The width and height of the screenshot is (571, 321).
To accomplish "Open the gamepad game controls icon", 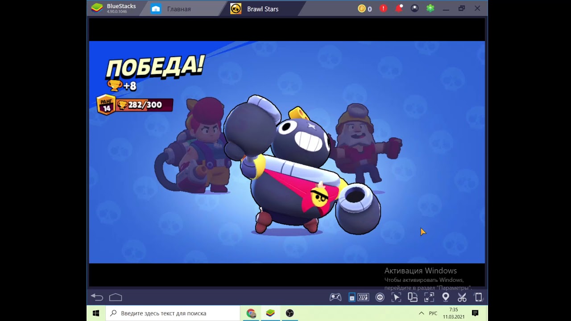I will coord(335,297).
